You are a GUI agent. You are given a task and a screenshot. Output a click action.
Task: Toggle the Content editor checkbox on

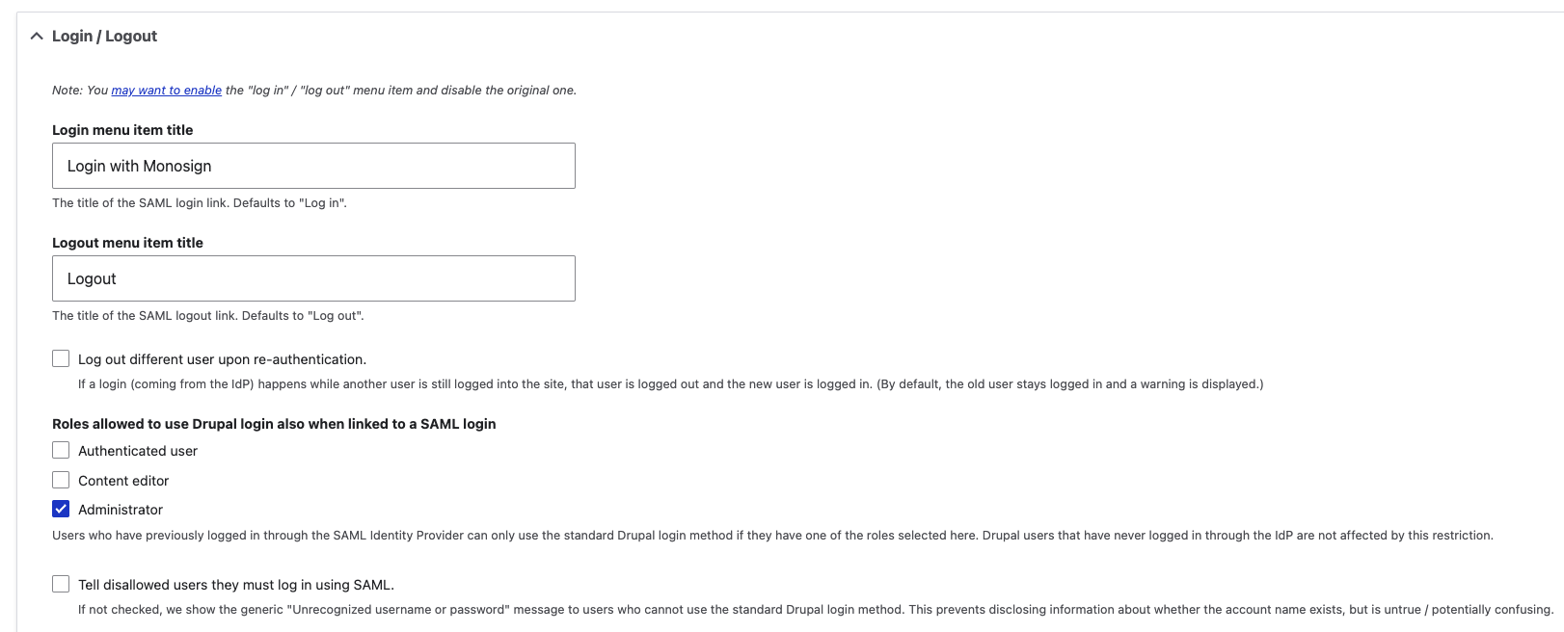(60, 479)
